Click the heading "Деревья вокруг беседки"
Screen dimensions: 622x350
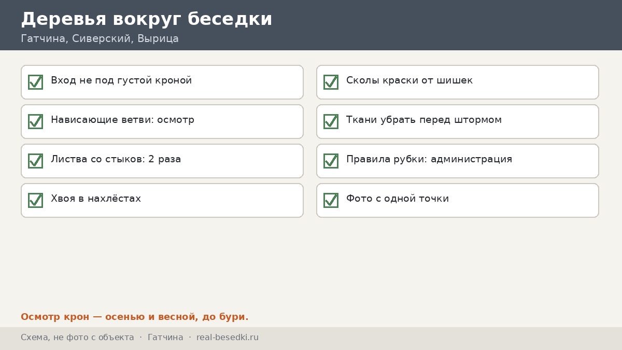[x=147, y=19]
